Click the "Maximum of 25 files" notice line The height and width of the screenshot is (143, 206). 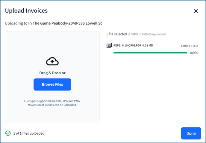click(x=52, y=105)
